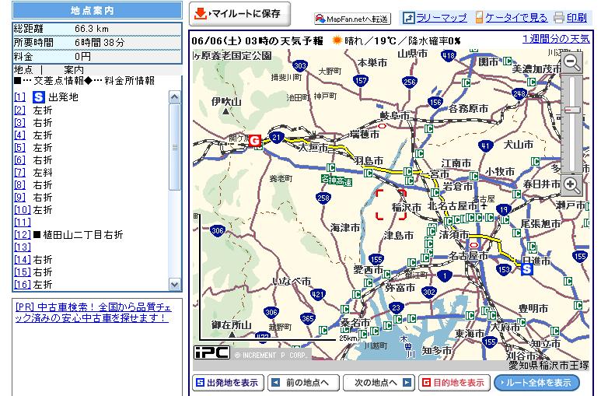The image size is (608, 396).
Task: Click mobile phone icon
Action: tap(479, 17)
